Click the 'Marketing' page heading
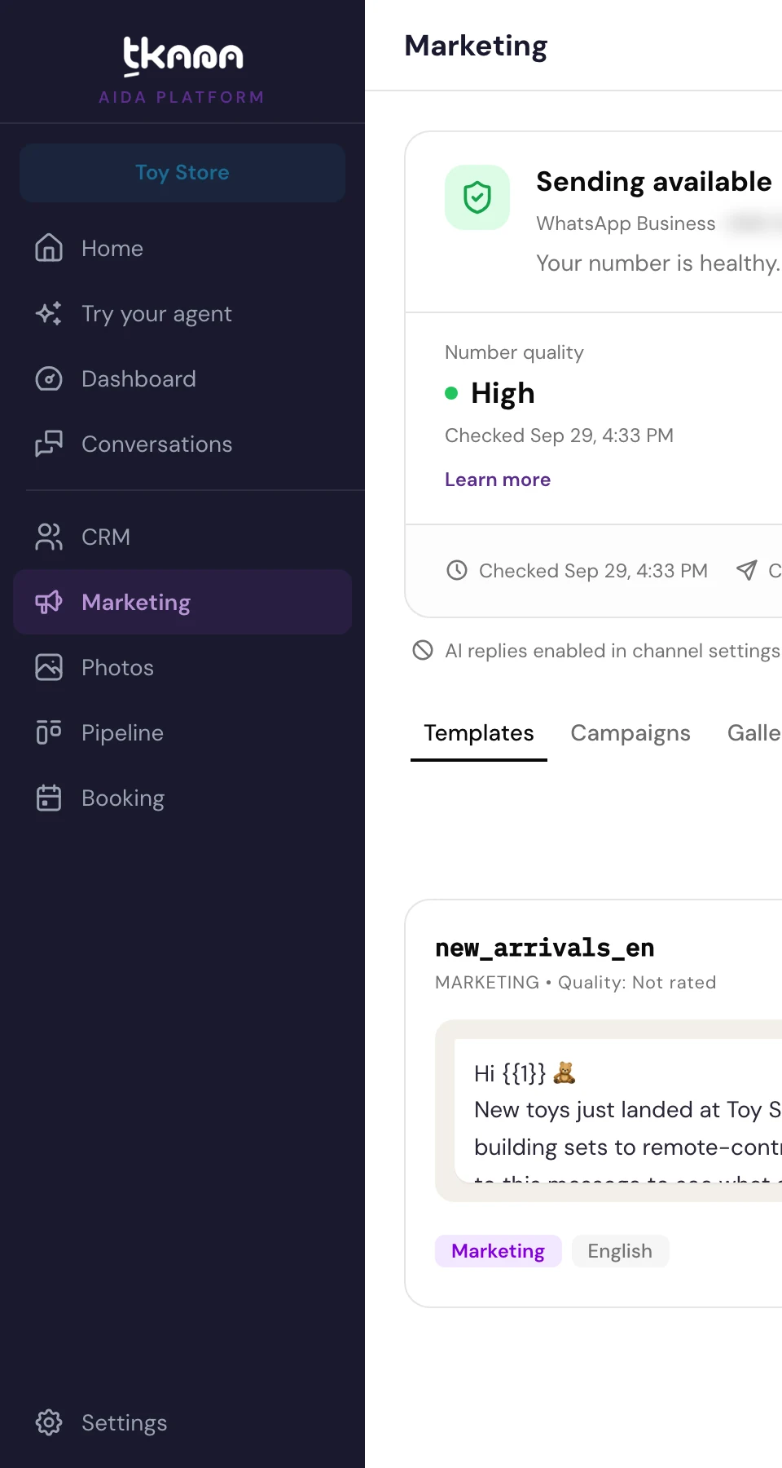Image resolution: width=782 pixels, height=1468 pixels. tap(477, 46)
